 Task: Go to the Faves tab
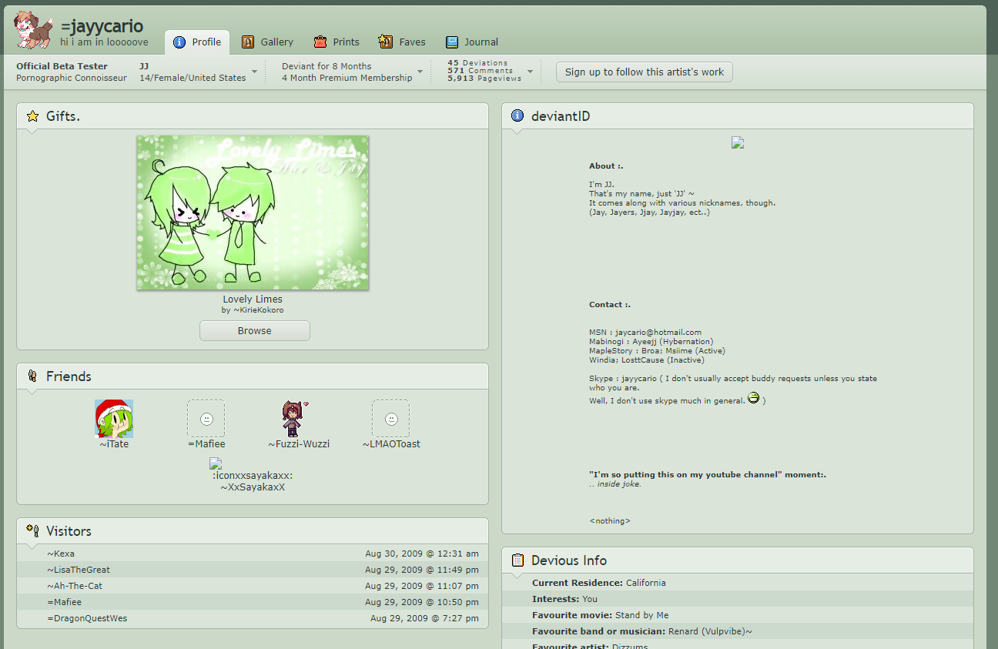point(402,42)
